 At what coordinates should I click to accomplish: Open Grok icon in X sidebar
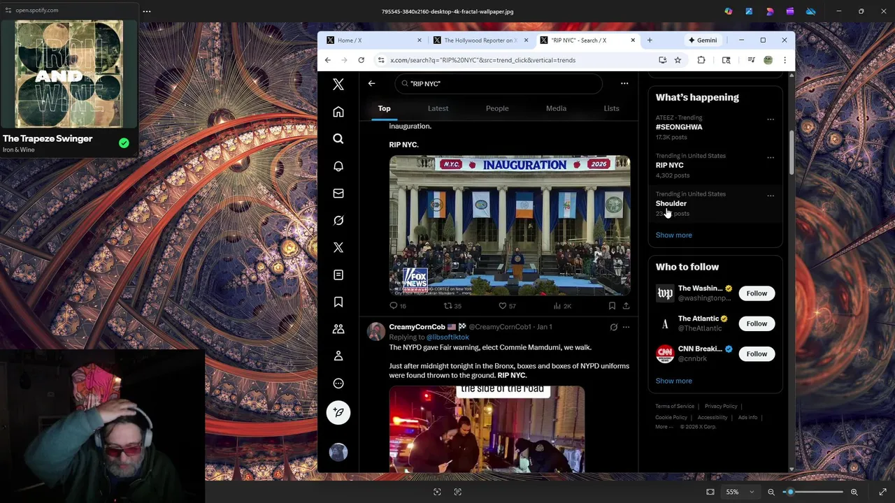click(338, 221)
